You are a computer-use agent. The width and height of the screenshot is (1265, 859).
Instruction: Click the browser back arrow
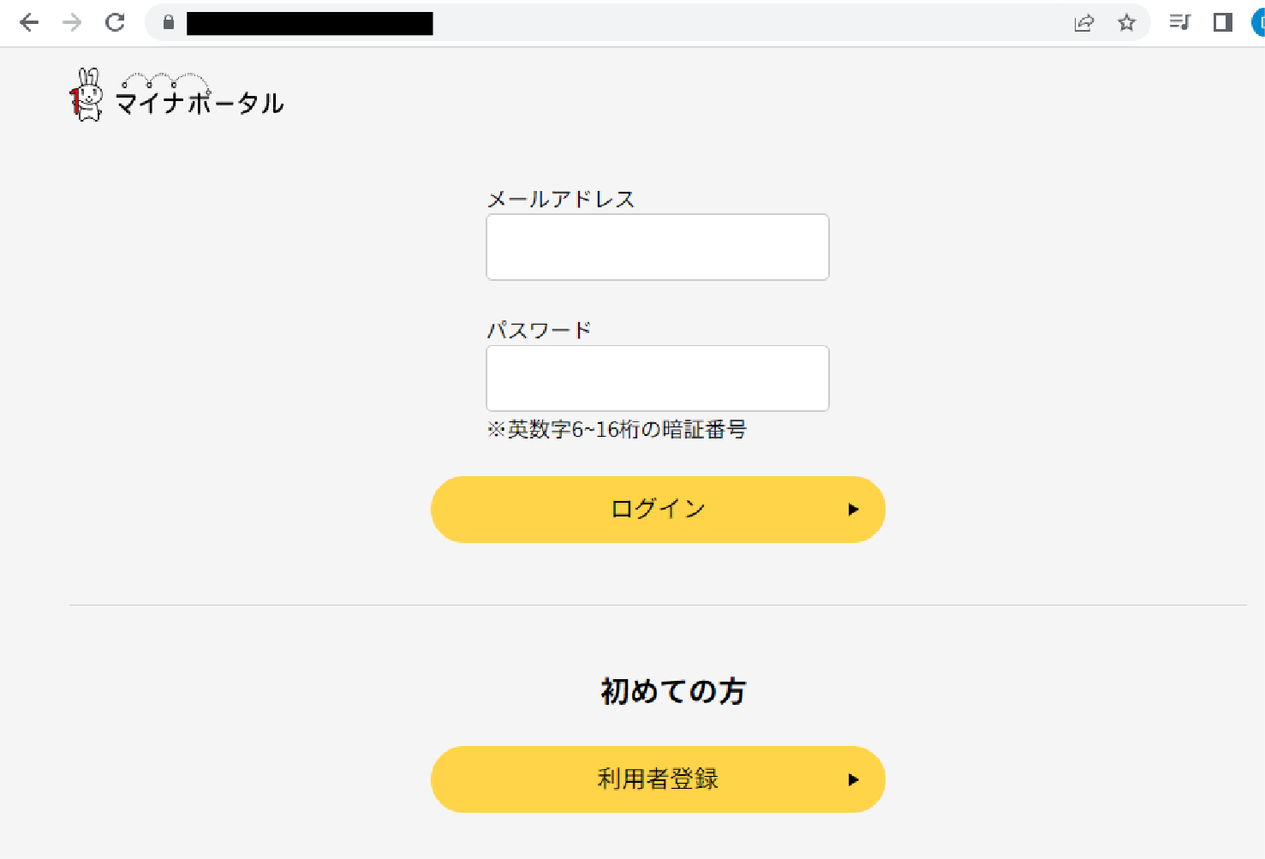pyautogui.click(x=29, y=23)
